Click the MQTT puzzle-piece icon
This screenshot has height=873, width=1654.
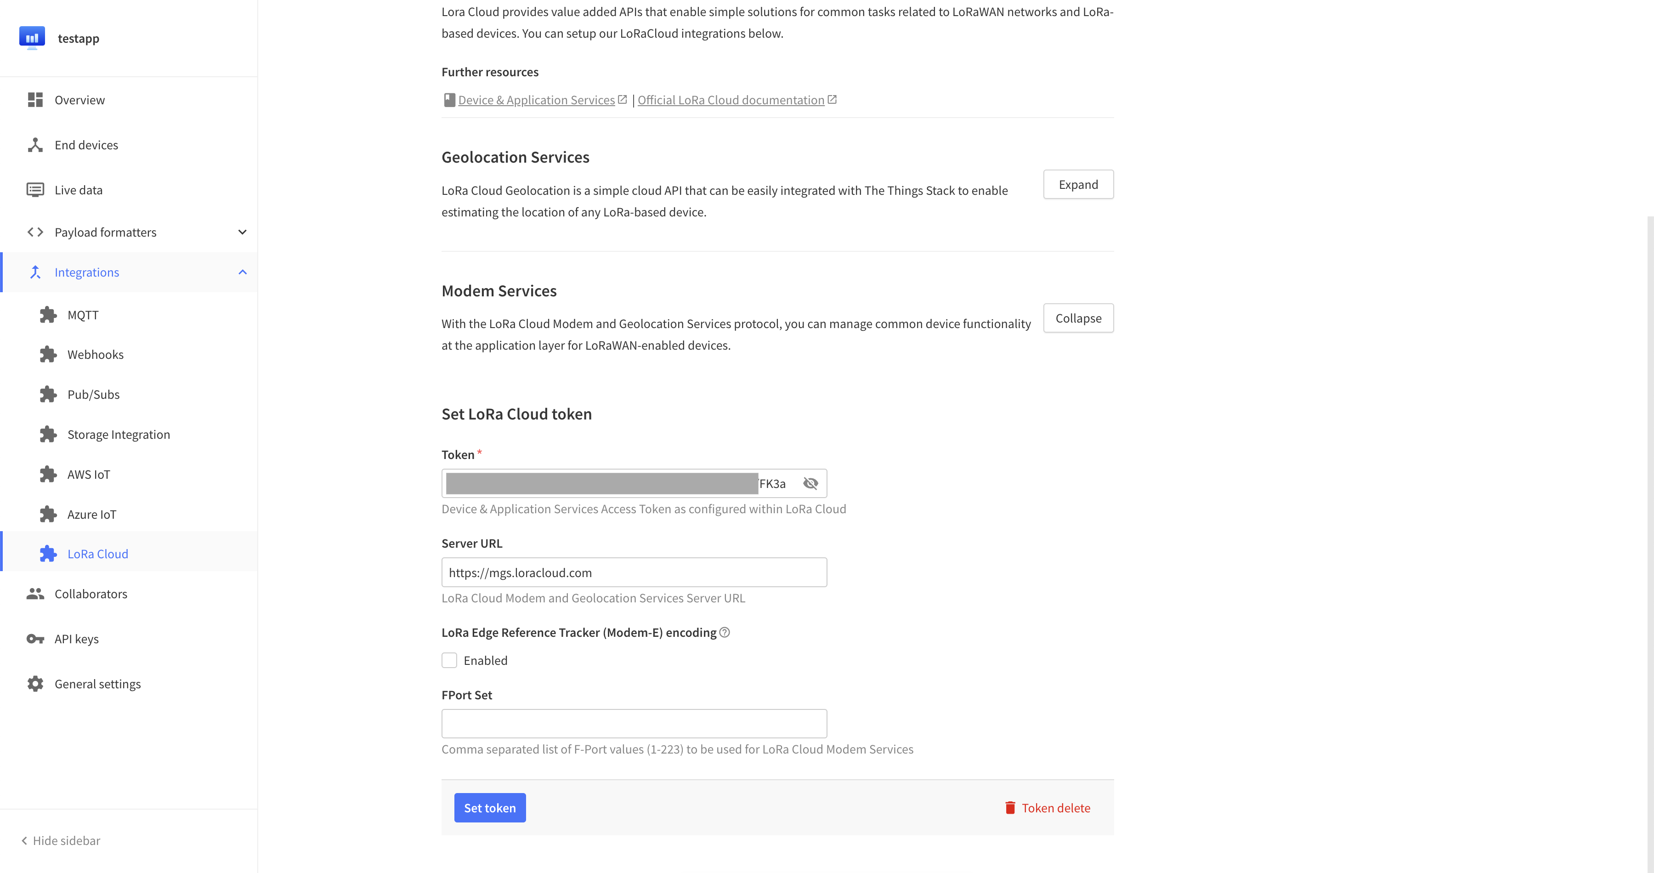point(48,315)
